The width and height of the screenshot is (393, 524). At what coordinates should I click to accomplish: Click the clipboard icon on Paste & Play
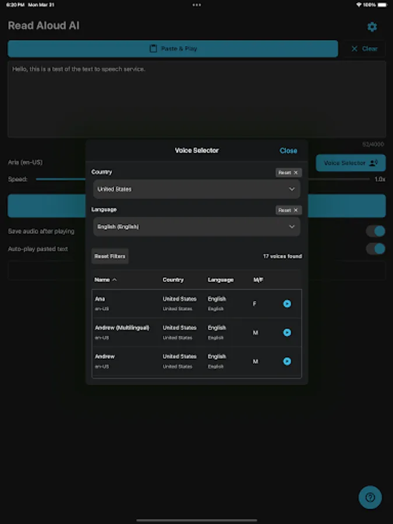click(153, 48)
